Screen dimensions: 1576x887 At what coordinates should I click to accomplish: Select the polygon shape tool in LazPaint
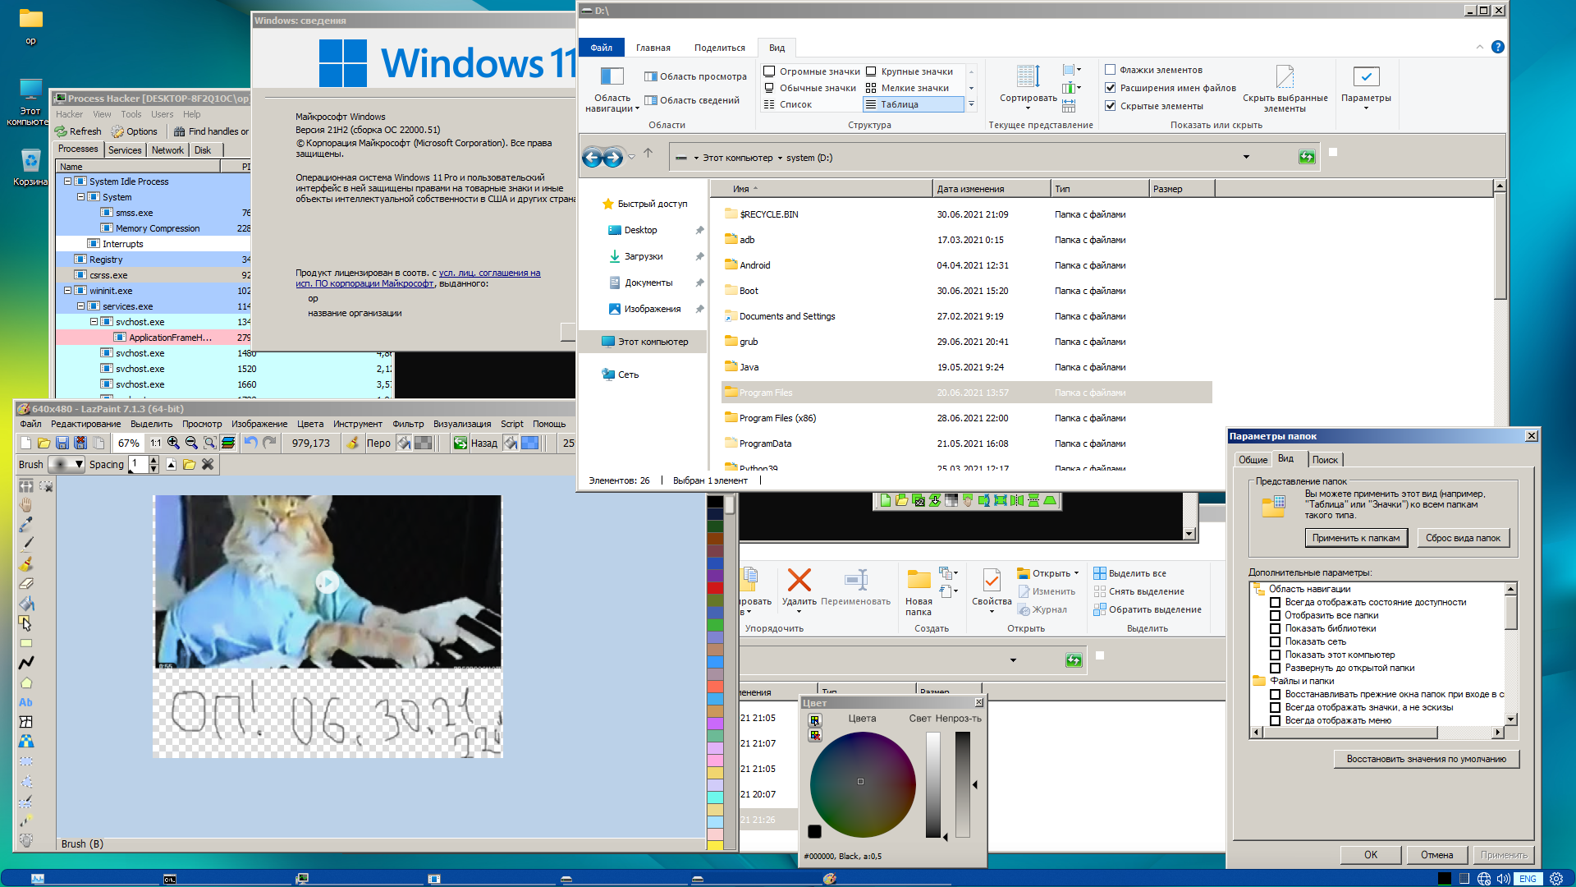click(26, 683)
